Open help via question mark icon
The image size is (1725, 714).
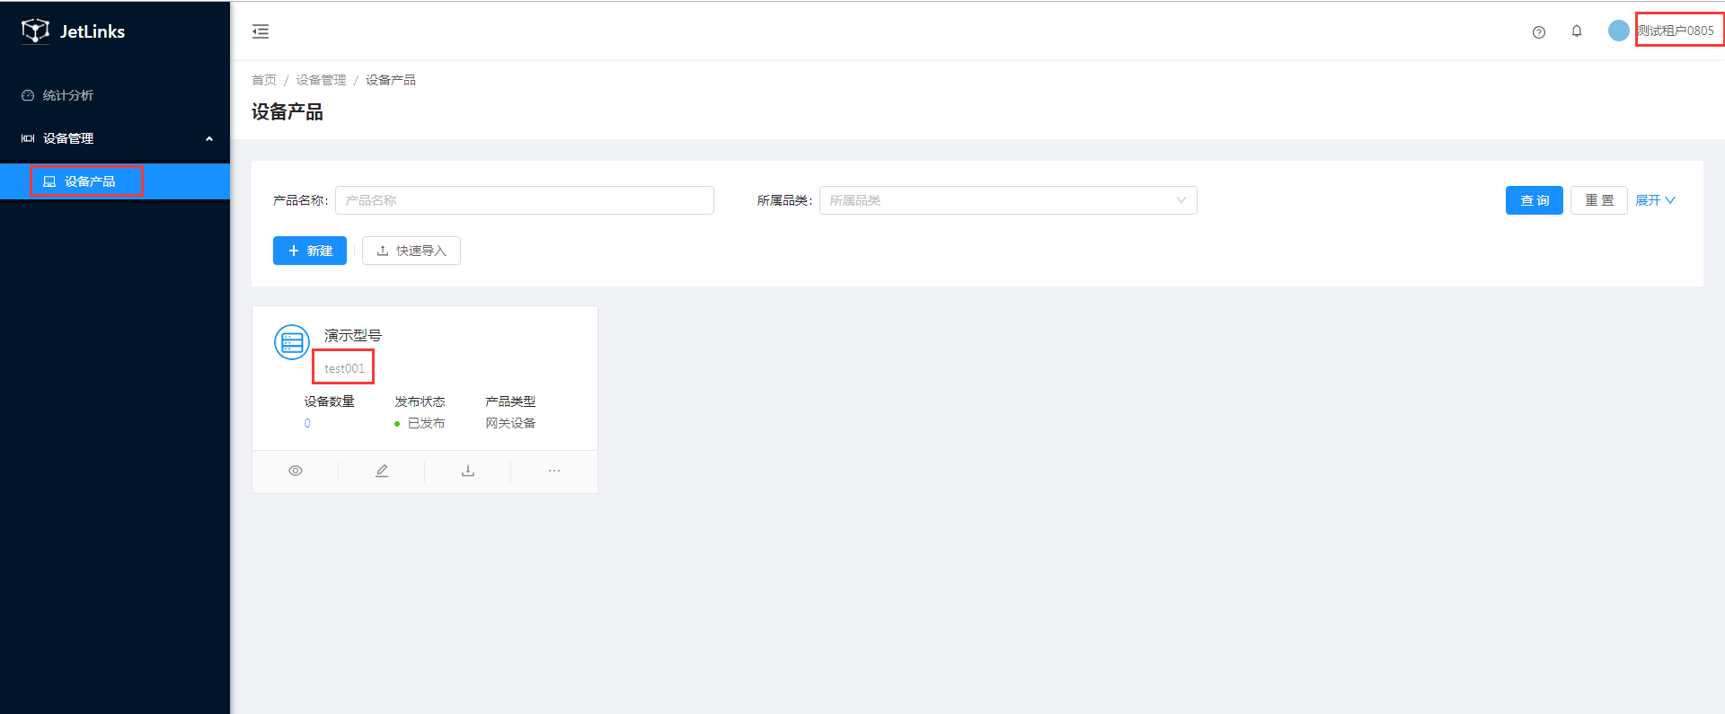click(1538, 32)
